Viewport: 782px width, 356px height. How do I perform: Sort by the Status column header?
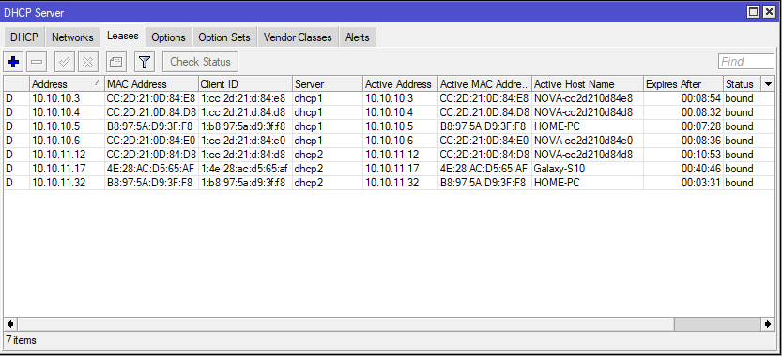click(x=742, y=83)
